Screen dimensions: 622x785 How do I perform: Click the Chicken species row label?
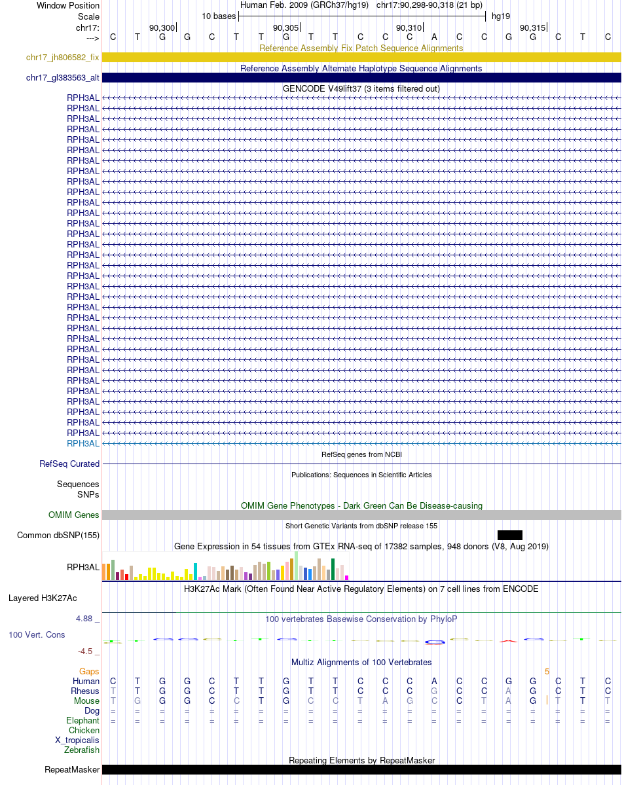pos(84,731)
